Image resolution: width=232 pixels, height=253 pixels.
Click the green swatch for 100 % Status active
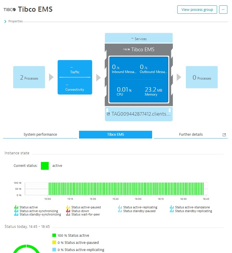(54, 235)
